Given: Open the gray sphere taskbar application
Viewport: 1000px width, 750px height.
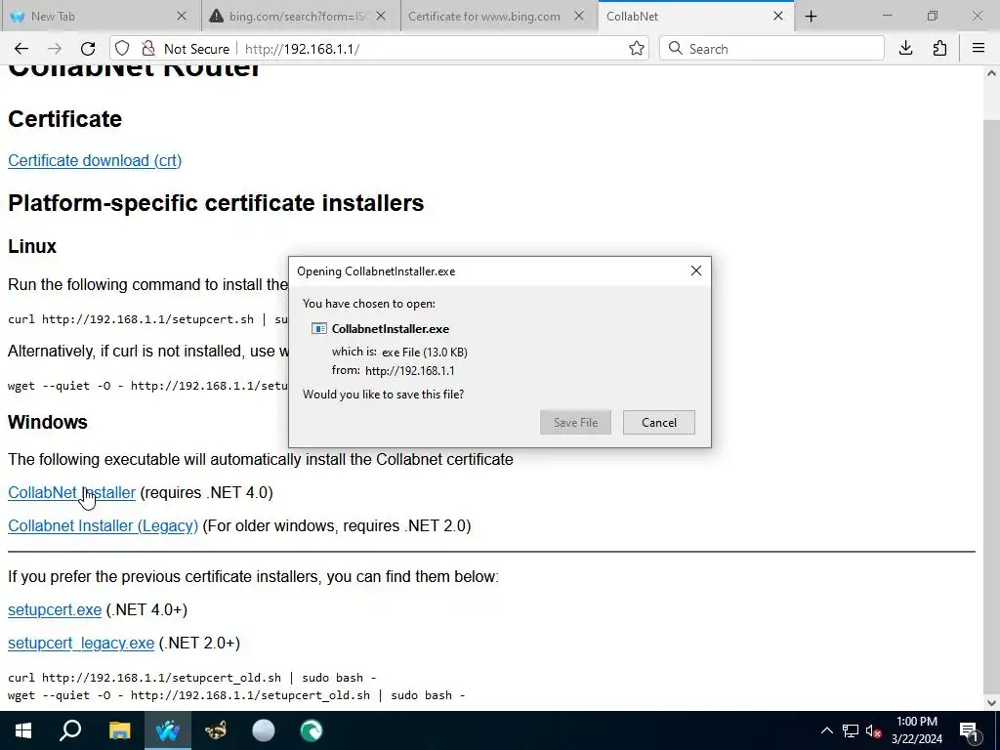Looking at the screenshot, I should (x=264, y=730).
